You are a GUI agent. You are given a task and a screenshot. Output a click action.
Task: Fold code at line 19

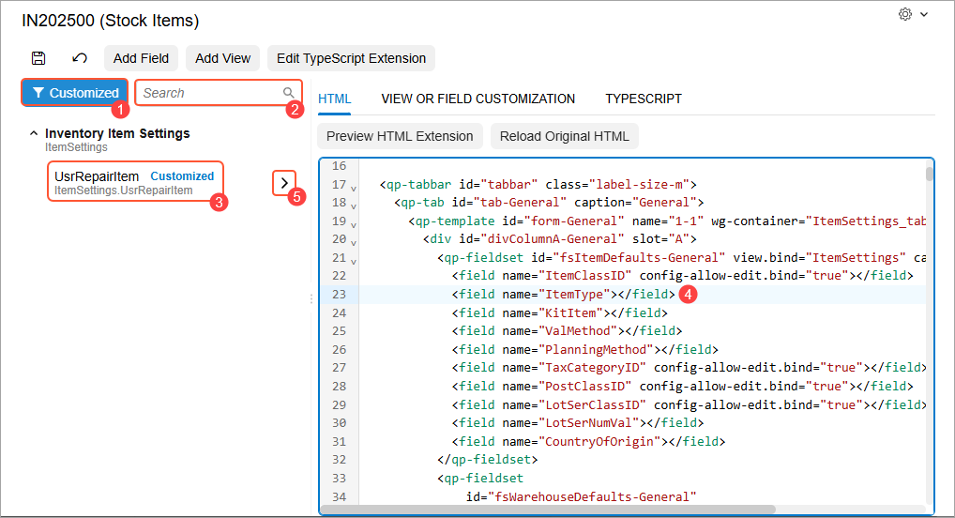click(x=354, y=224)
